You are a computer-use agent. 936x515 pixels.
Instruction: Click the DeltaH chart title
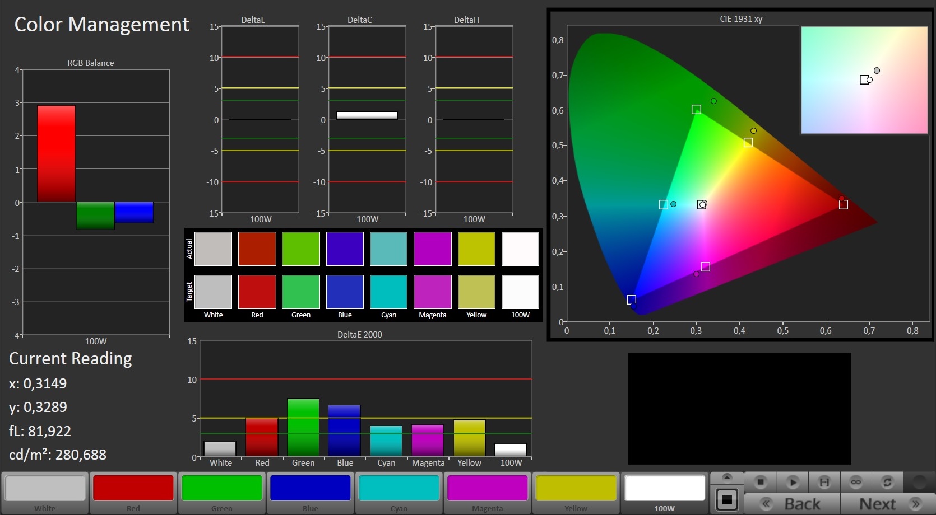coord(466,20)
